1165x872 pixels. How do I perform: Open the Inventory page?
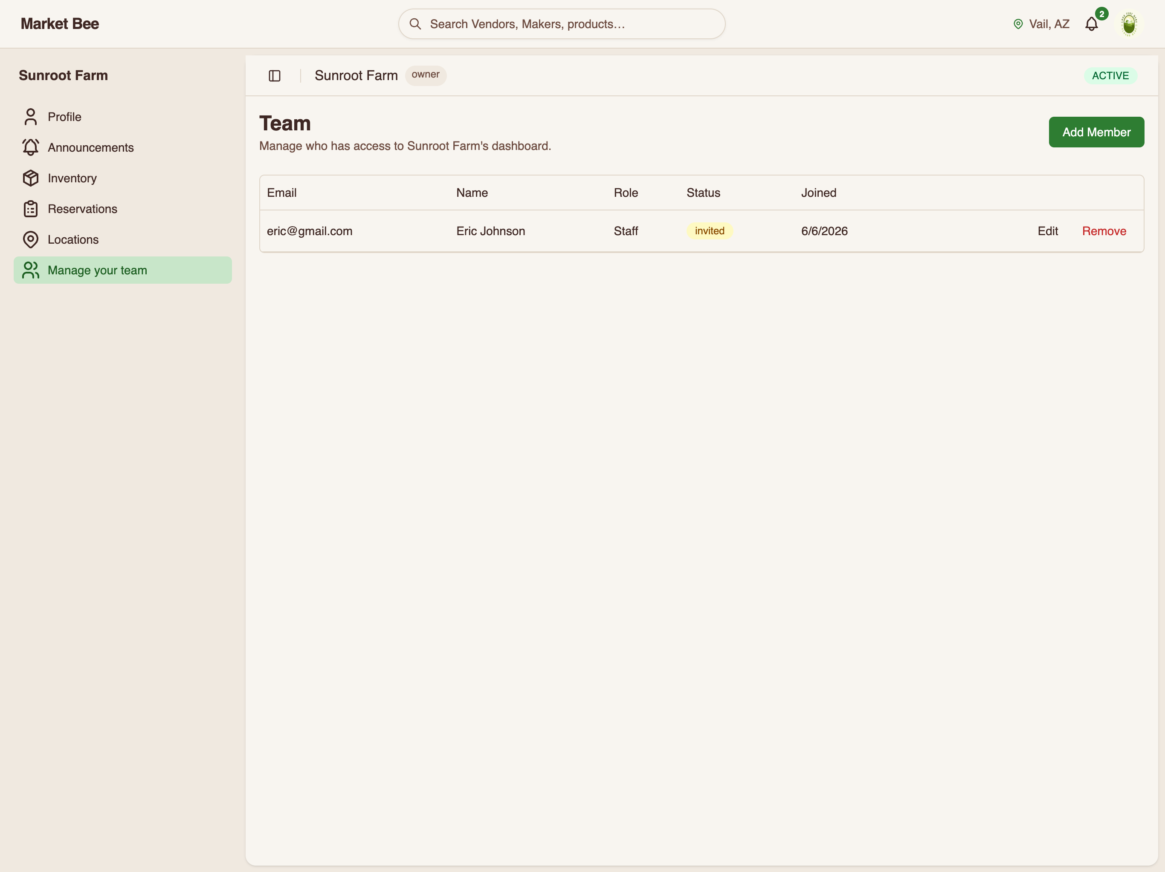[123, 178]
